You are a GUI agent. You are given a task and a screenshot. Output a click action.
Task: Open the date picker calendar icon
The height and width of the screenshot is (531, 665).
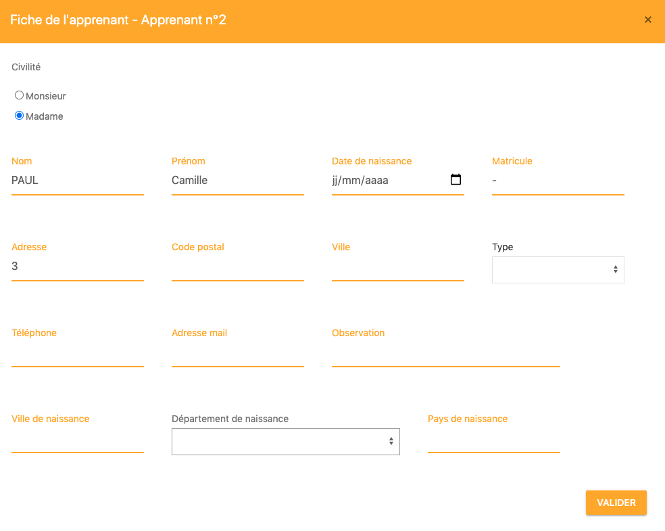pos(455,179)
